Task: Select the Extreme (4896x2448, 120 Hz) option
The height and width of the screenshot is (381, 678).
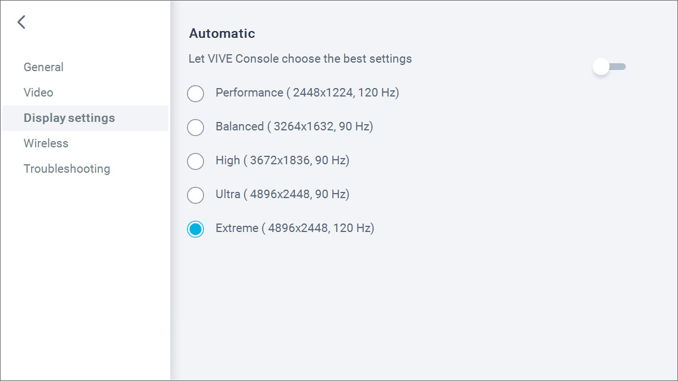Action: tap(195, 229)
